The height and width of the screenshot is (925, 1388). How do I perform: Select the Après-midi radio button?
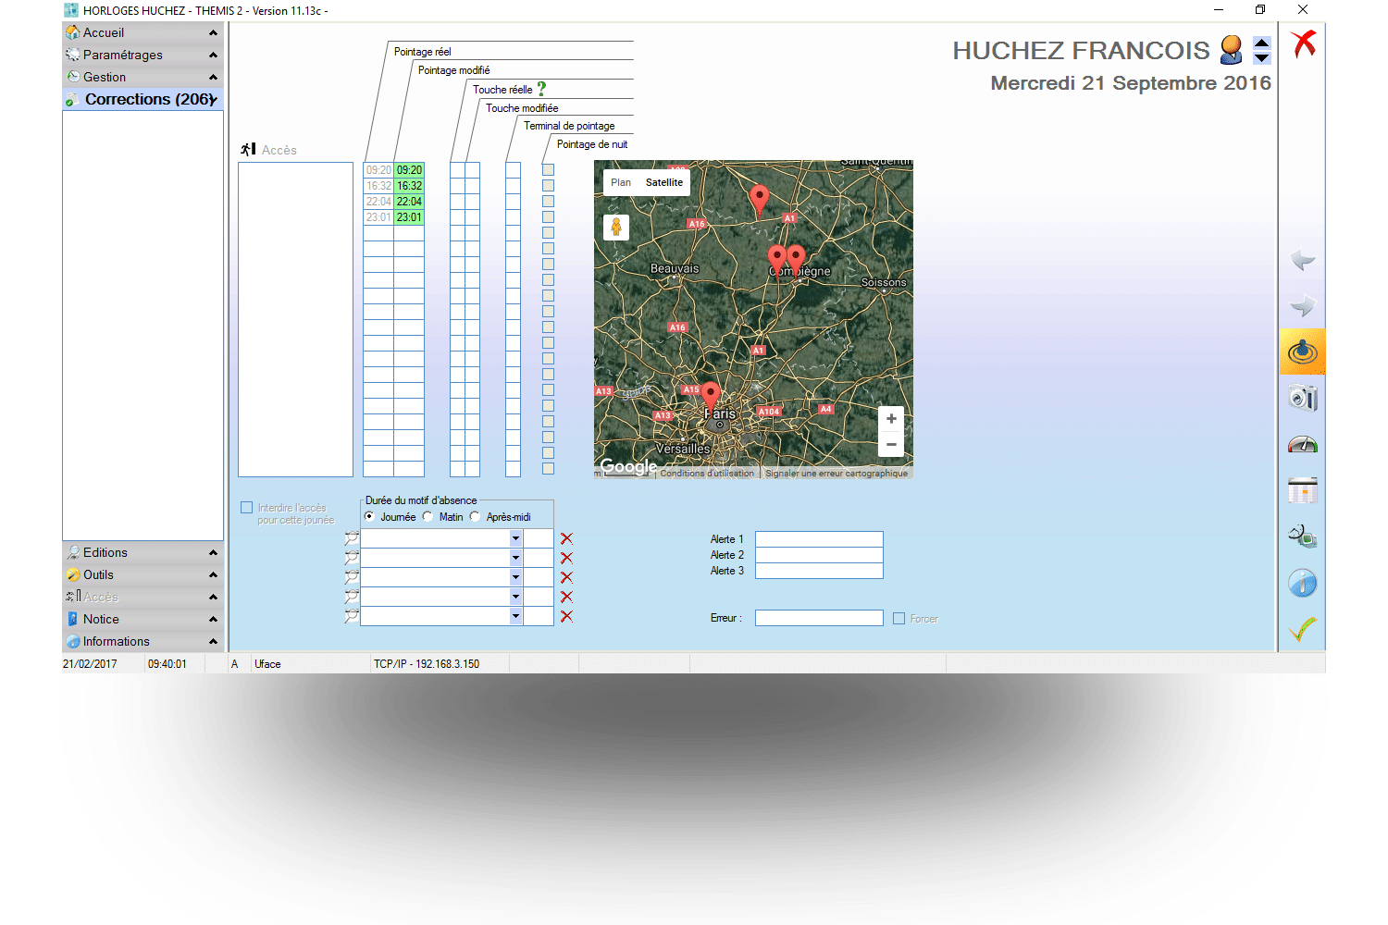(475, 516)
